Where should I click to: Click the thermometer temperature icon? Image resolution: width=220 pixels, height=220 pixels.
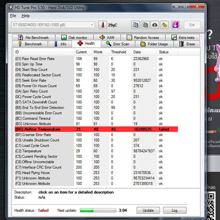coord(102,25)
